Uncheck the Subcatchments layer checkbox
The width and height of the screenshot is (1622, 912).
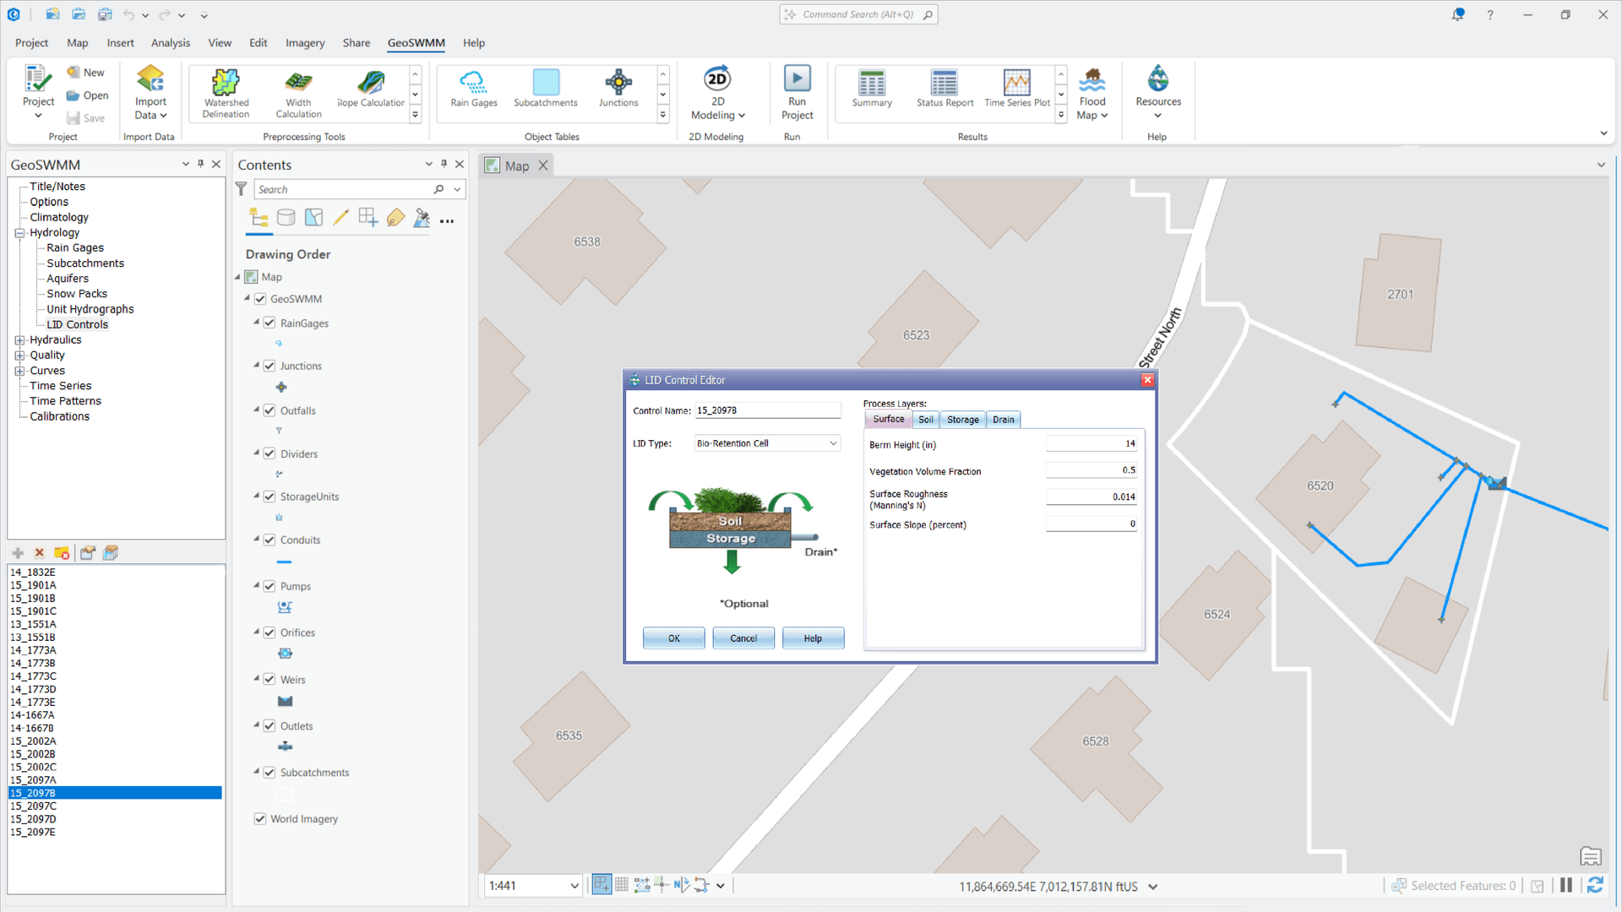pyautogui.click(x=269, y=772)
